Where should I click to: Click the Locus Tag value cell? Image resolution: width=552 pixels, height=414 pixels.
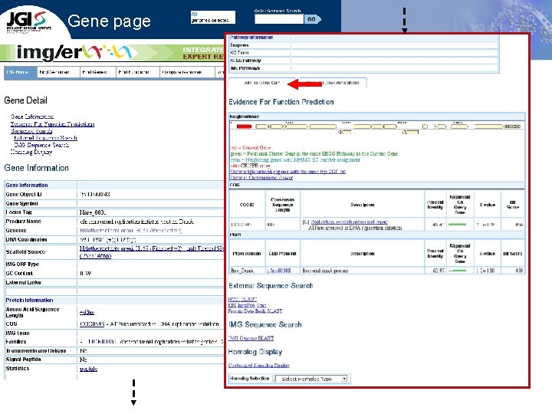click(150, 212)
